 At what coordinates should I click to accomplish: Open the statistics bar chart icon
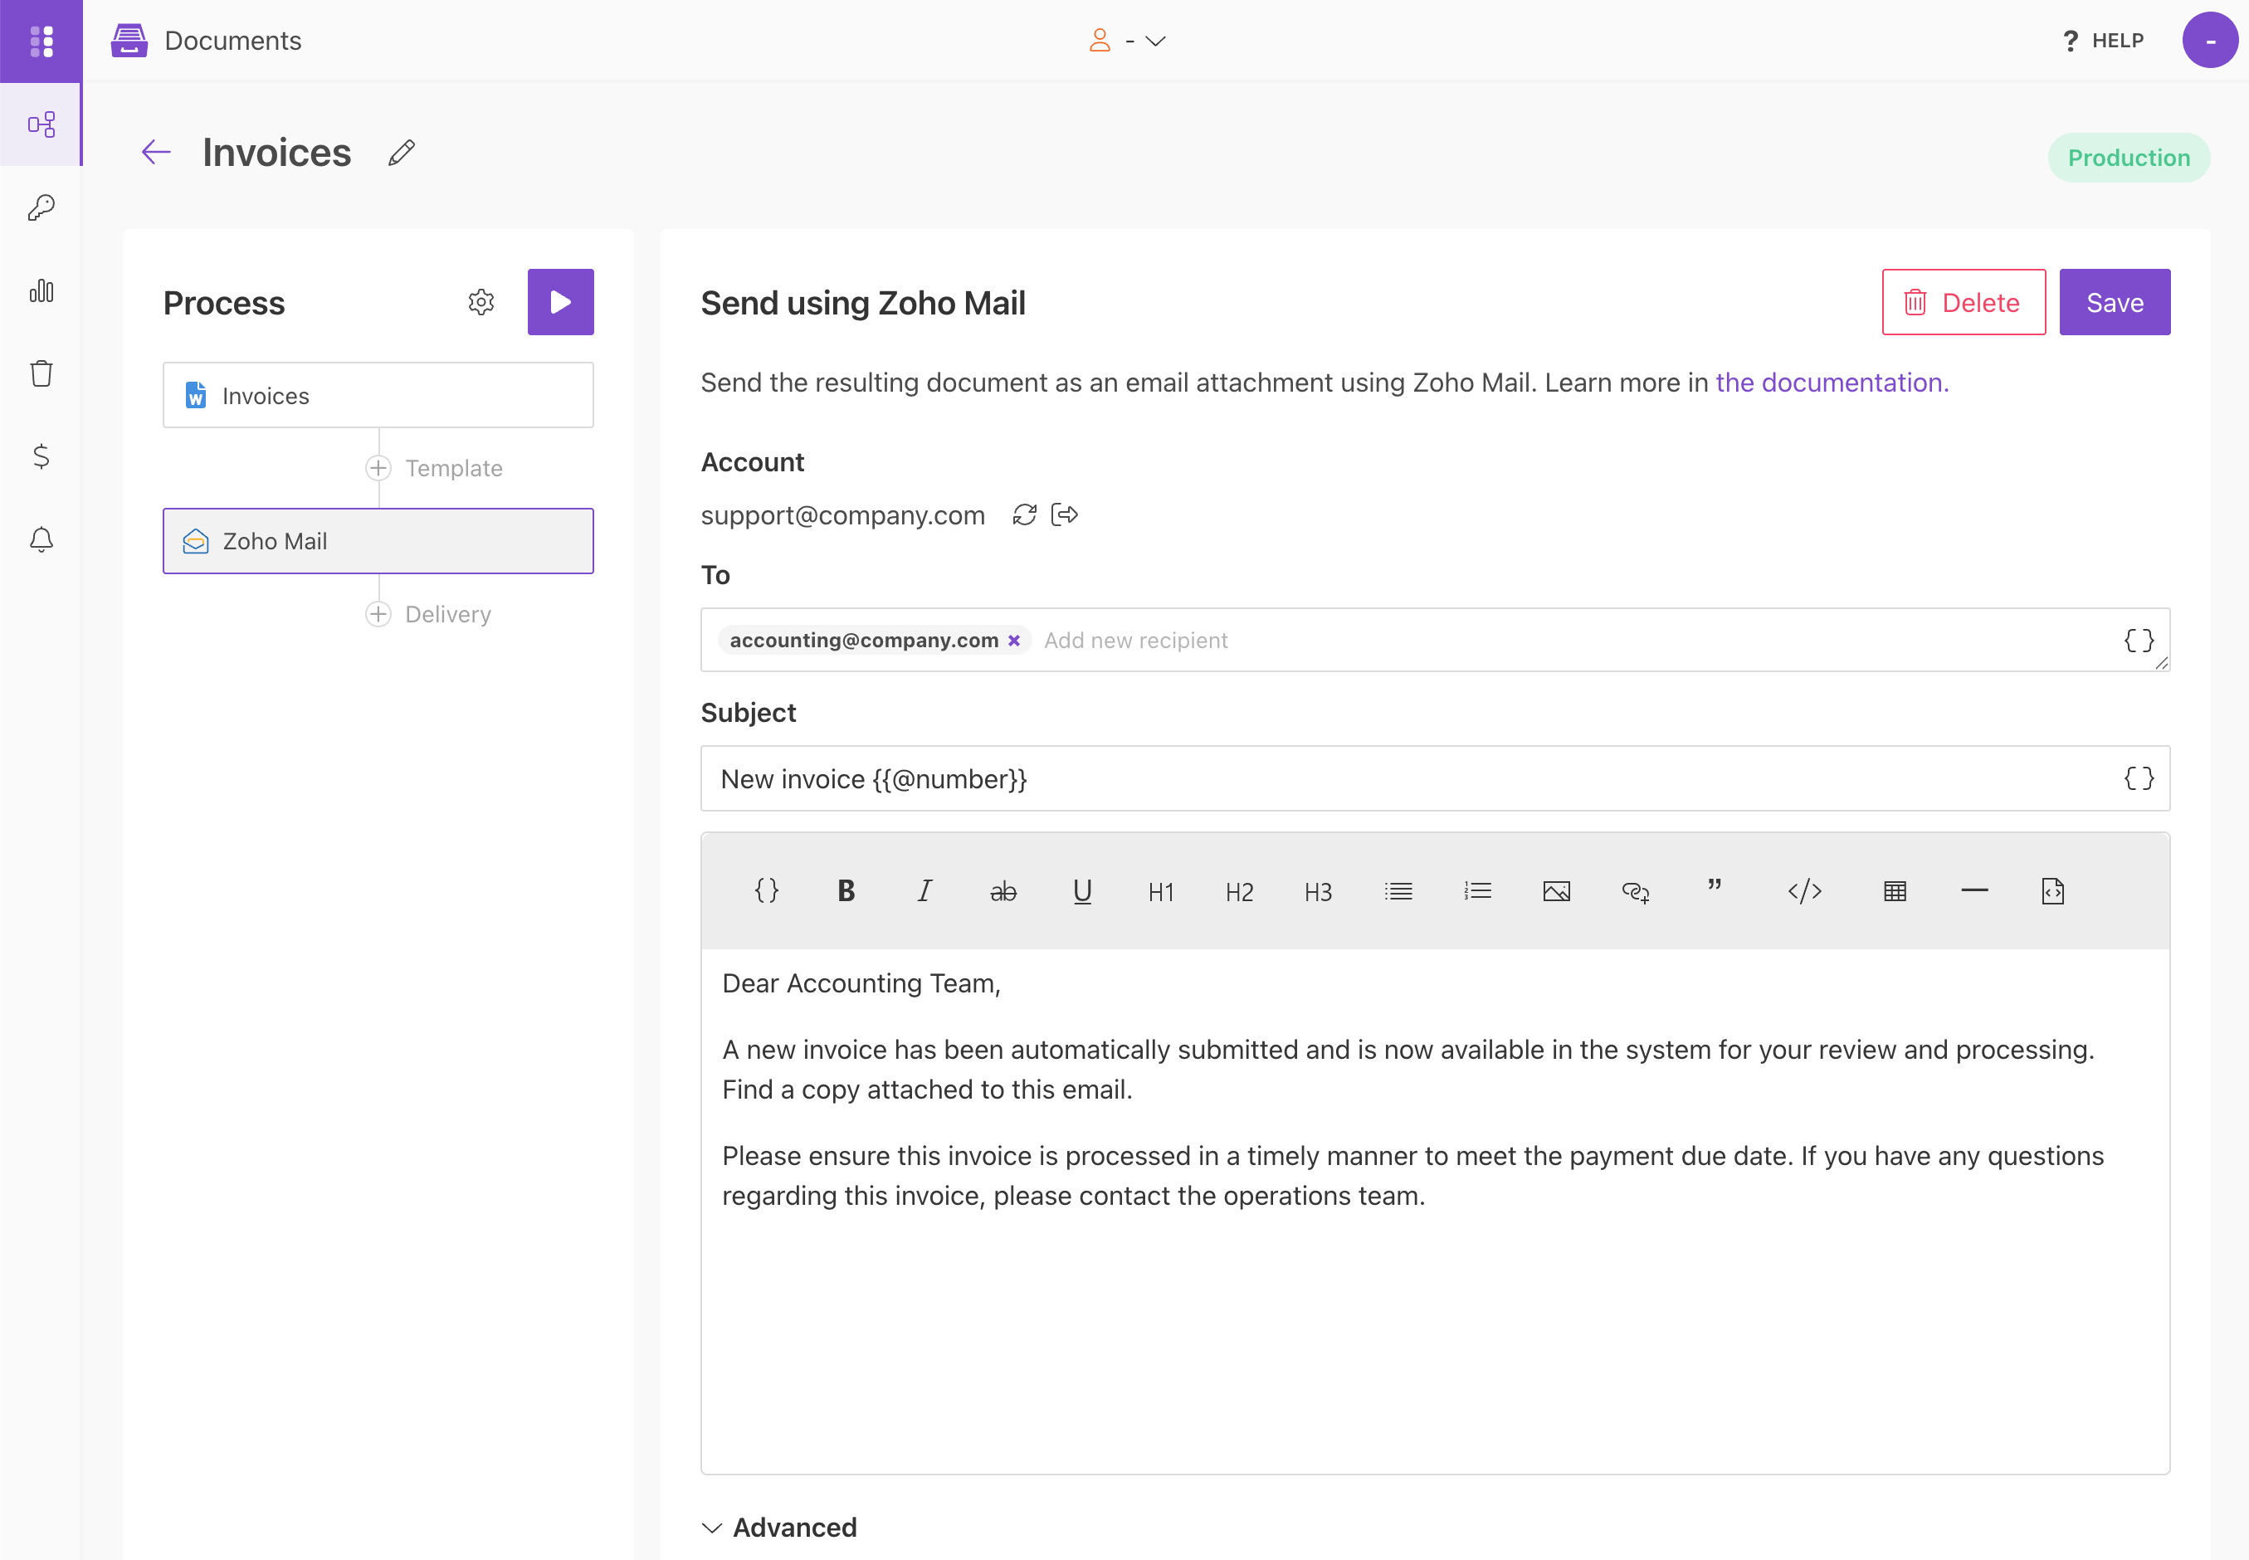click(x=41, y=290)
